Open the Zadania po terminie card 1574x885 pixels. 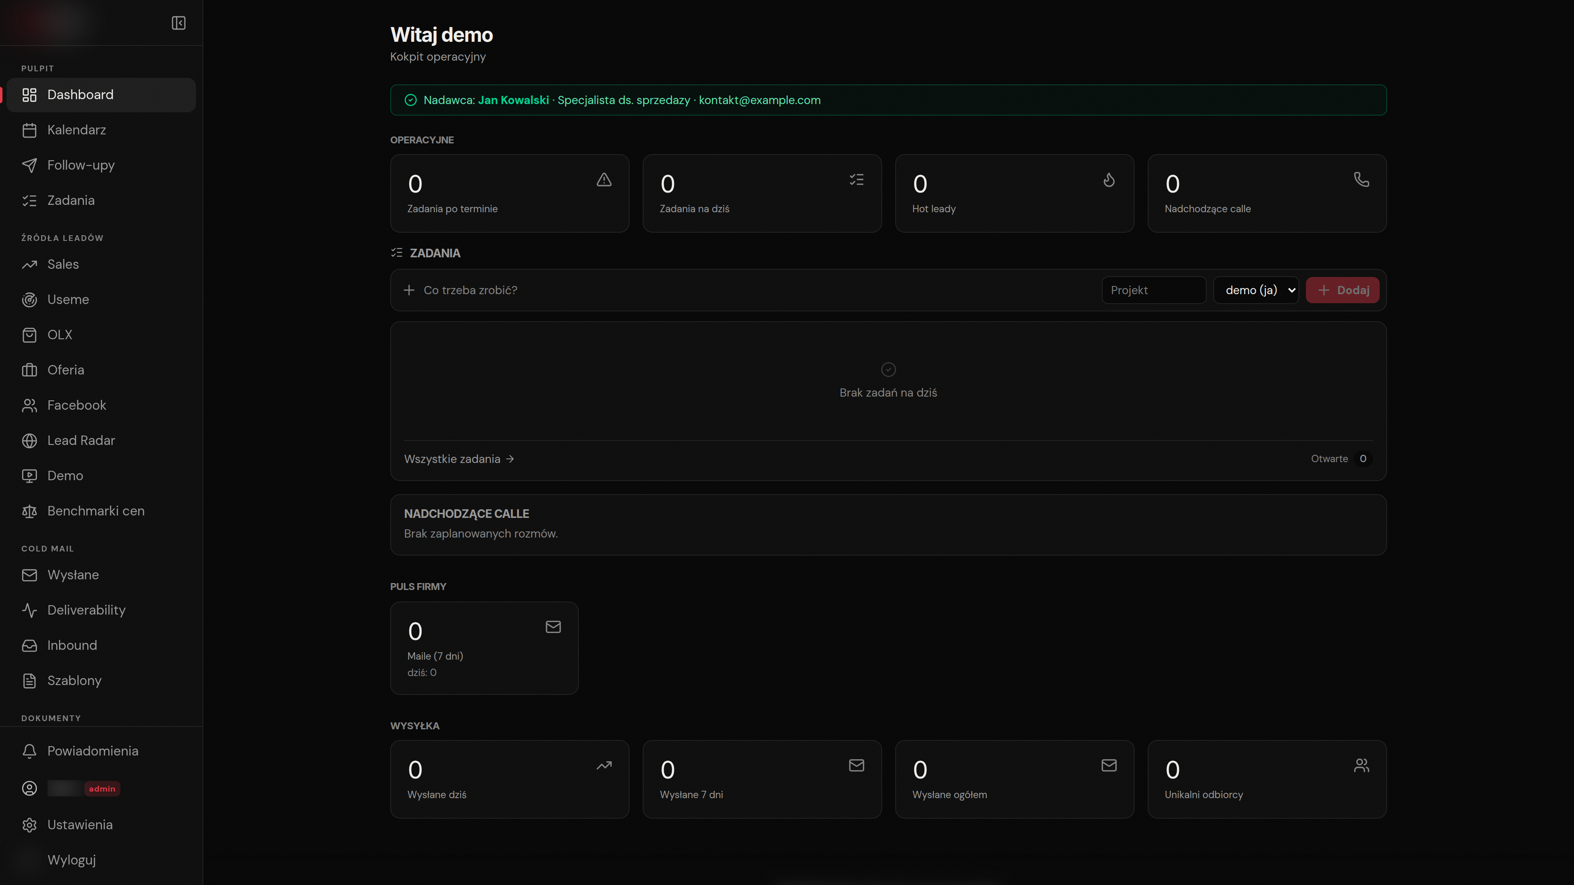(510, 193)
